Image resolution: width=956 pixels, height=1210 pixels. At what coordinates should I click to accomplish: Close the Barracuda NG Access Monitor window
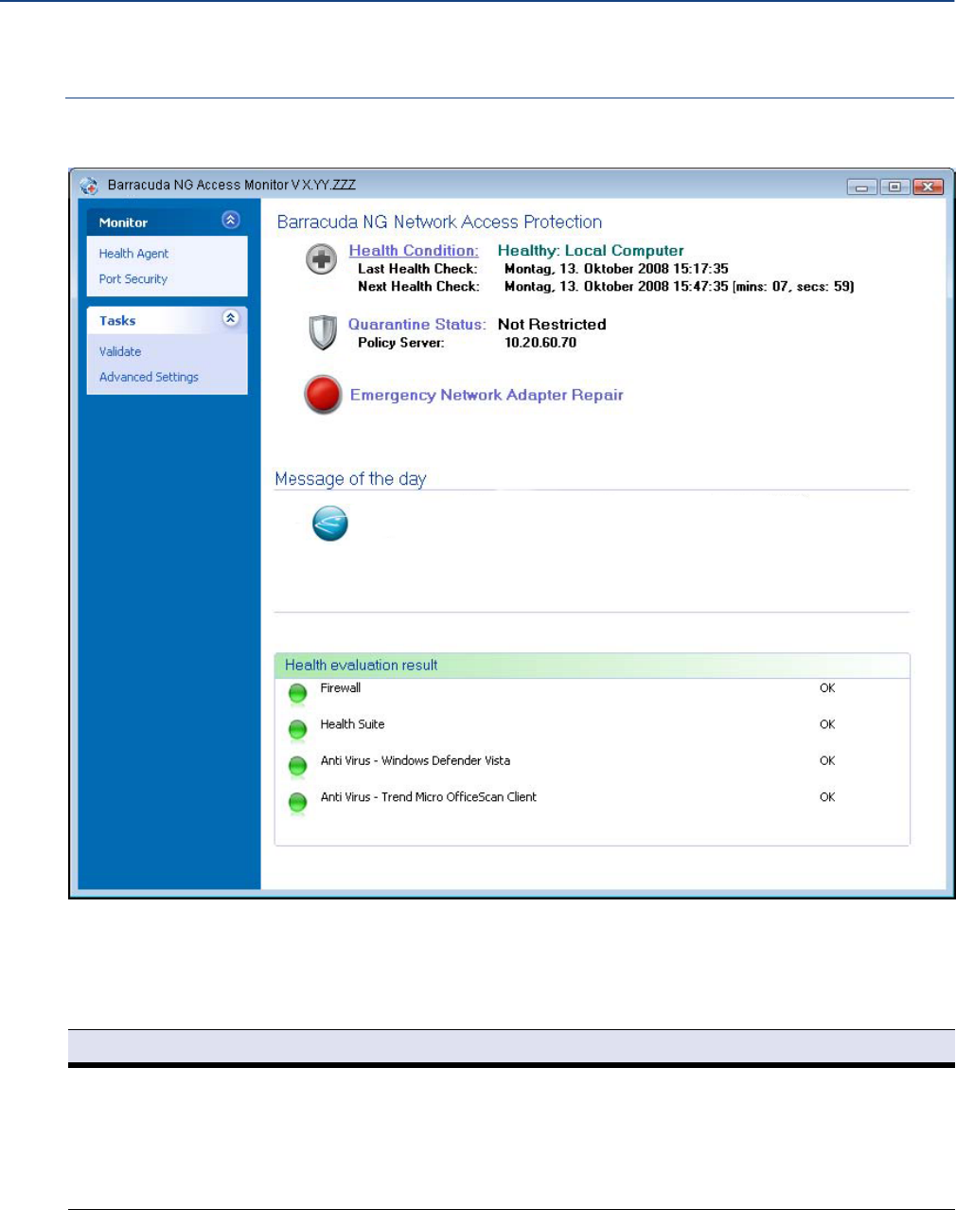pyautogui.click(x=928, y=187)
